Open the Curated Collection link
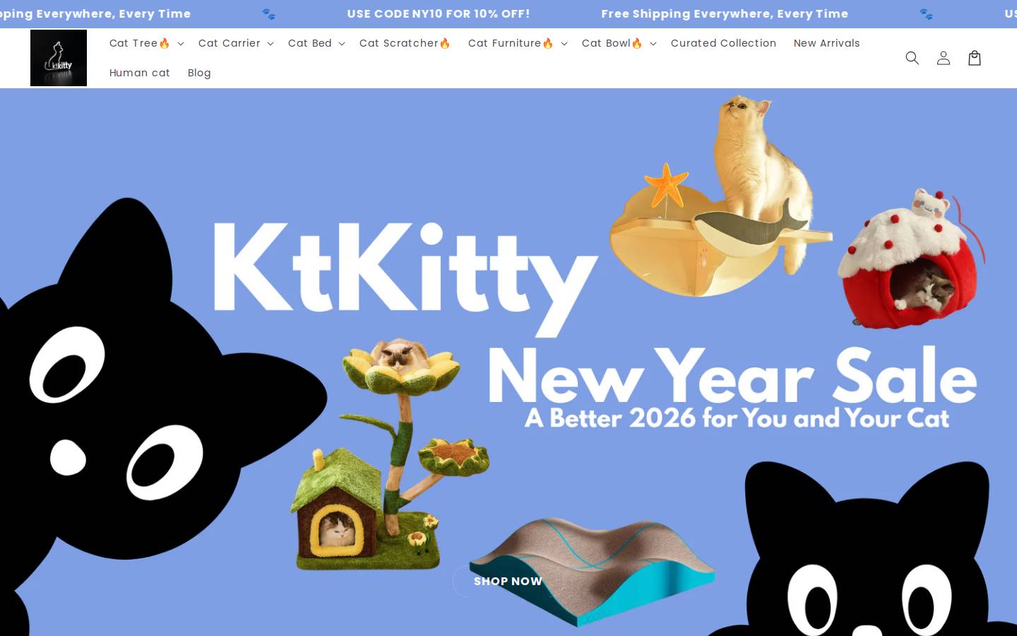Viewport: 1017px width, 636px height. tap(723, 43)
